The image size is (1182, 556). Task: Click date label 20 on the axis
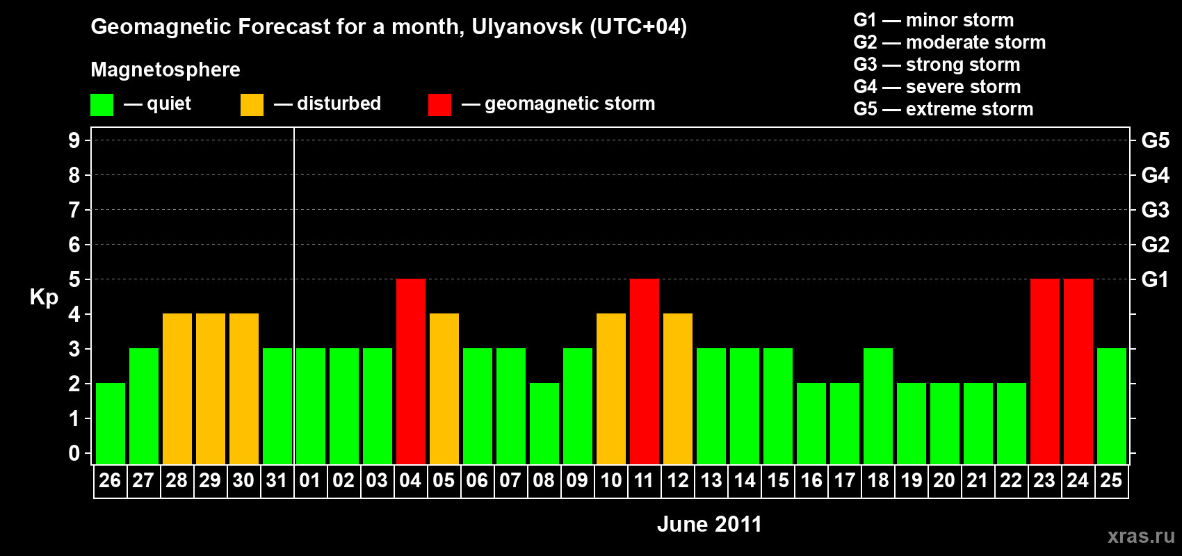(944, 480)
